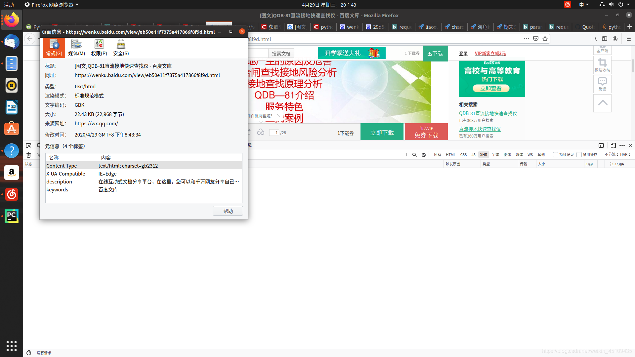Click the 帮助 help button in page info
Image resolution: width=635 pixels, height=357 pixels.
click(x=228, y=211)
